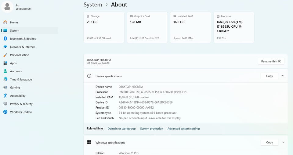The width and height of the screenshot is (293, 155).
Task: Collapse the Windows specifications section chevron
Action: tap(283, 142)
